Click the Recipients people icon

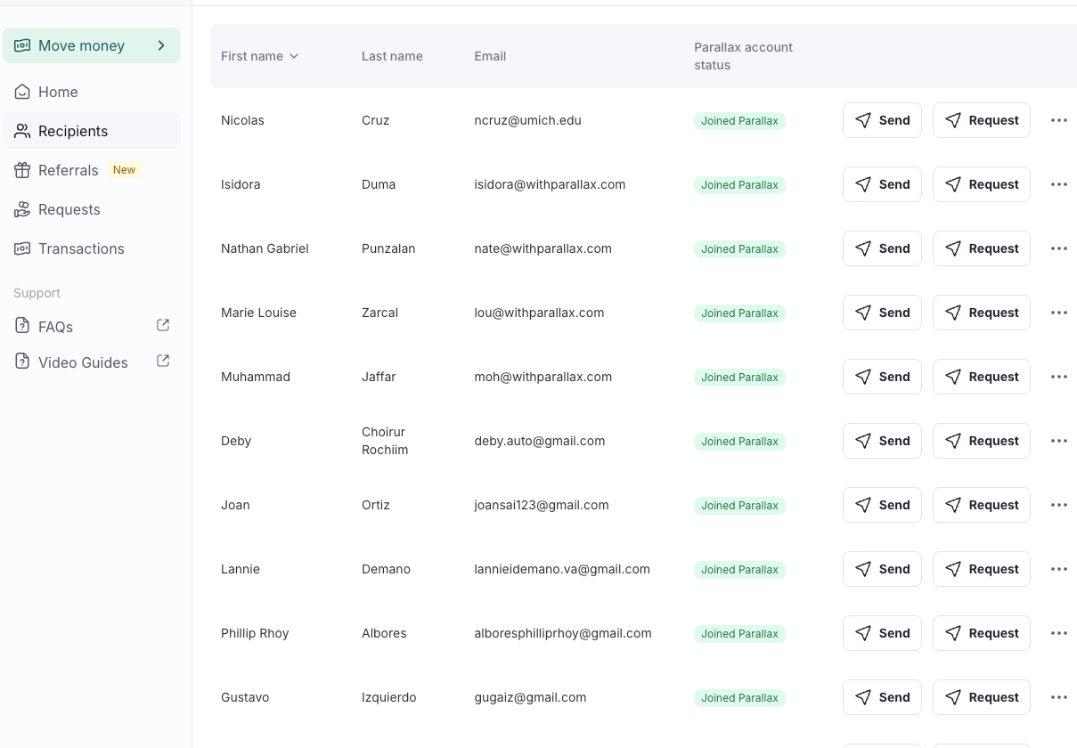pos(22,131)
